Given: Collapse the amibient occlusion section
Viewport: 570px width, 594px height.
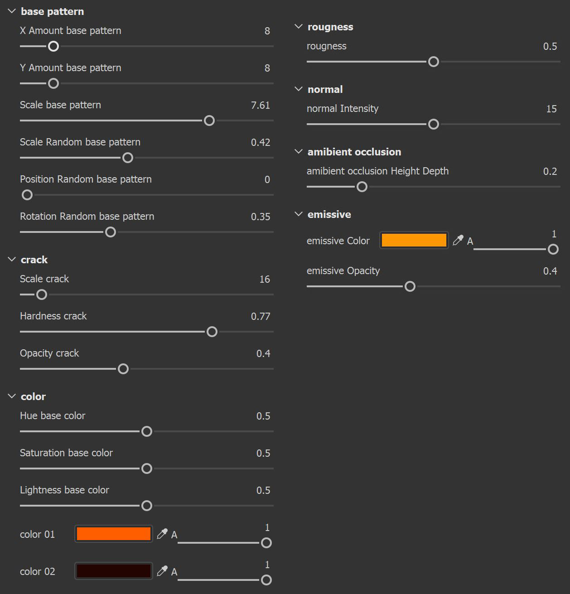Looking at the screenshot, I should (x=299, y=152).
